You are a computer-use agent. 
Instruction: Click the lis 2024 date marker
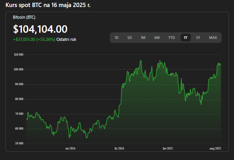(119, 148)
